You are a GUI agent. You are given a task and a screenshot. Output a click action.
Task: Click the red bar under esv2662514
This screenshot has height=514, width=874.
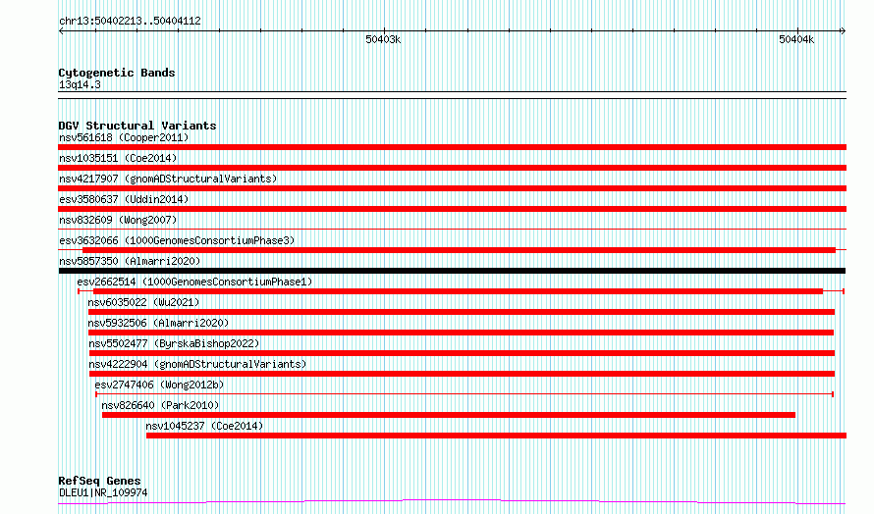tap(459, 291)
